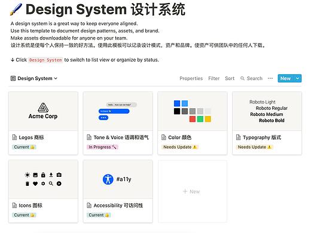Click the blue chat bubble in Tone & Voice
This screenshot has width=311, height=233.
114,111
